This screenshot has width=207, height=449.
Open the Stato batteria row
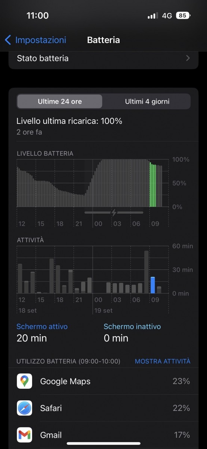click(103, 59)
